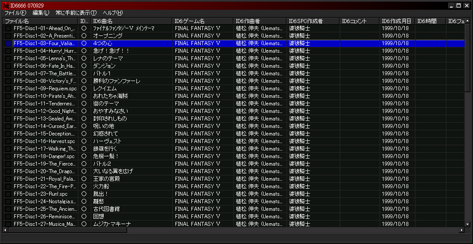This screenshot has height=244, width=473.
Task: Sort by ID6:SPC作成者 column header
Action: pyautogui.click(x=313, y=21)
